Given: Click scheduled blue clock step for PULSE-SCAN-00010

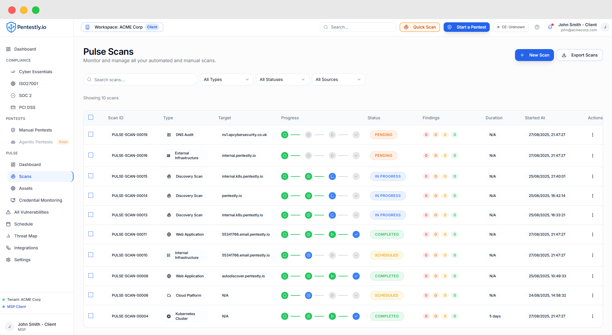Looking at the screenshot, I should pos(309,255).
